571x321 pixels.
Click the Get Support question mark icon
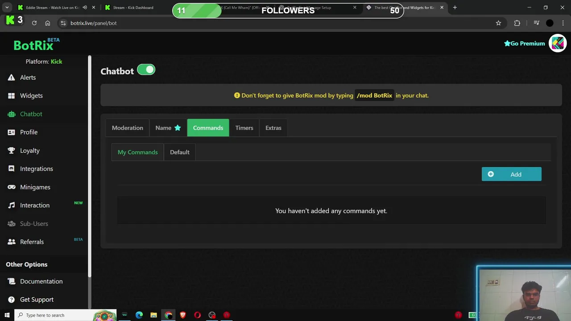11,300
